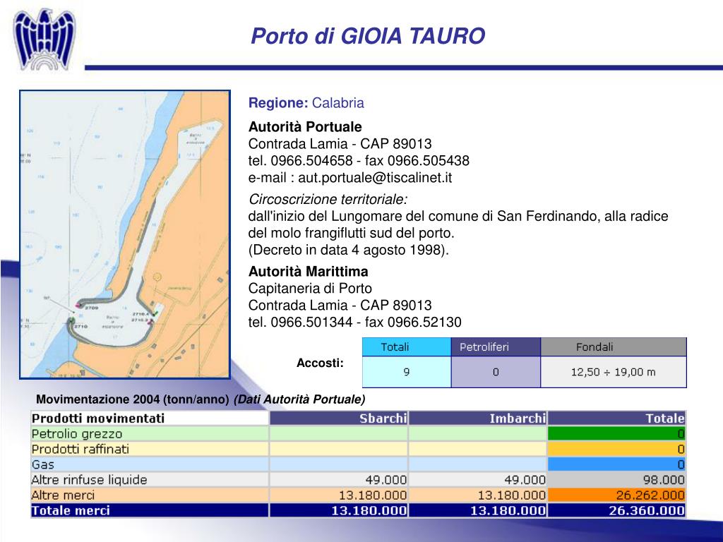This screenshot has height=542, width=723.
Task: Click the 'Accosti:' label
Action: (x=320, y=363)
